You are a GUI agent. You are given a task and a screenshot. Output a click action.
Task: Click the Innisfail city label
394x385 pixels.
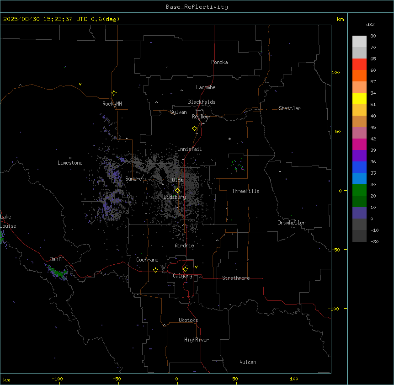tap(190, 149)
